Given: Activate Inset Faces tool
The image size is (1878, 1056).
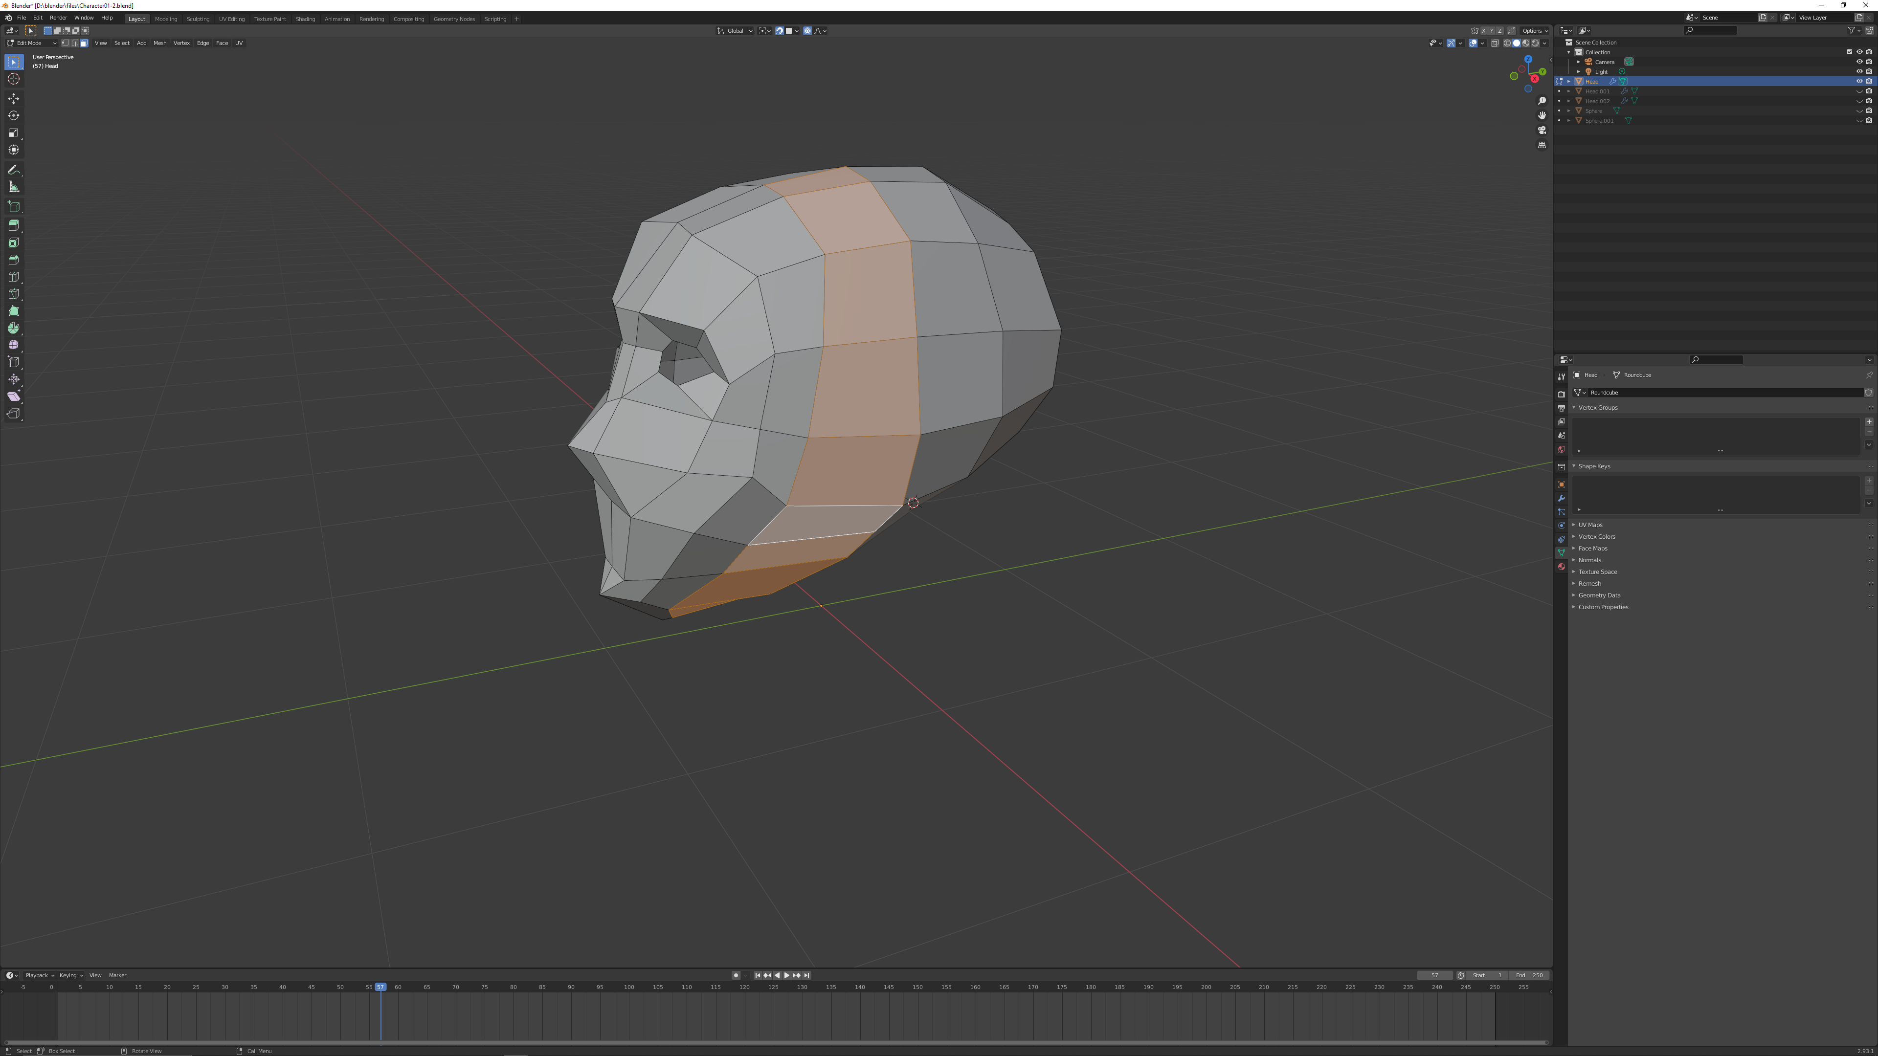Looking at the screenshot, I should point(13,242).
